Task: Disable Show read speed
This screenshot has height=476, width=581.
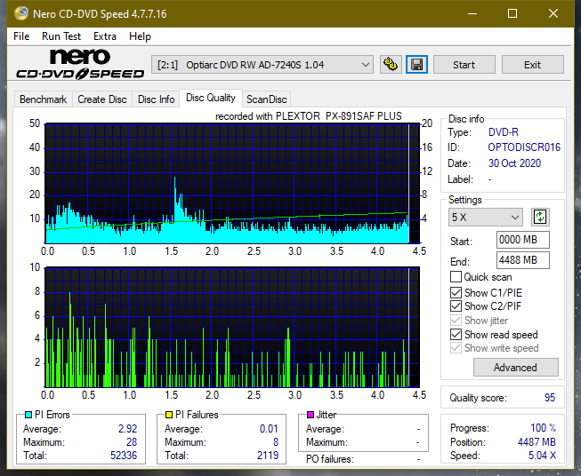Action: [456, 334]
